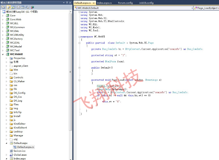
Task: Click the Properties icon in Solution Explorer toolbar
Action: (x=3, y=7)
